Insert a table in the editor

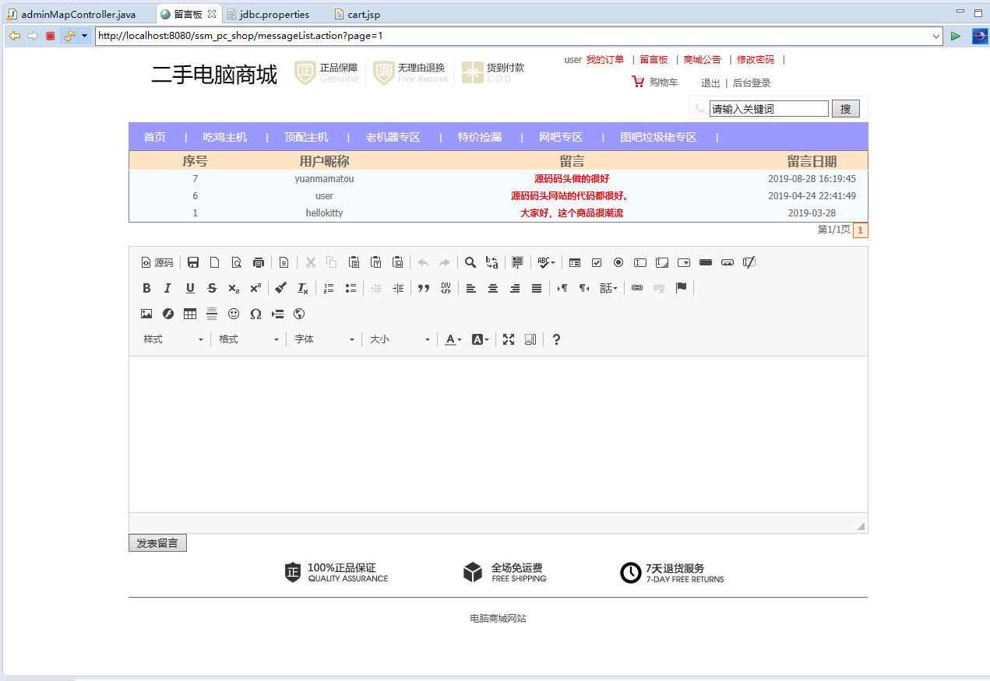[x=189, y=314]
